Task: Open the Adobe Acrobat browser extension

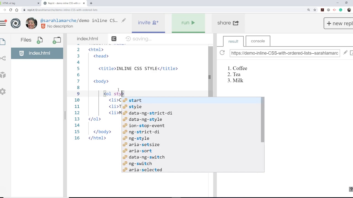Action: (322, 10)
